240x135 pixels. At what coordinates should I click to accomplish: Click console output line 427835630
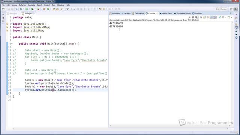pyautogui.click(x=116, y=27)
